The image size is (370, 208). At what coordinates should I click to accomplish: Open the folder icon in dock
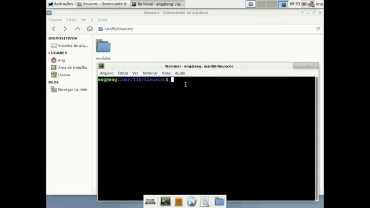pyautogui.click(x=220, y=202)
